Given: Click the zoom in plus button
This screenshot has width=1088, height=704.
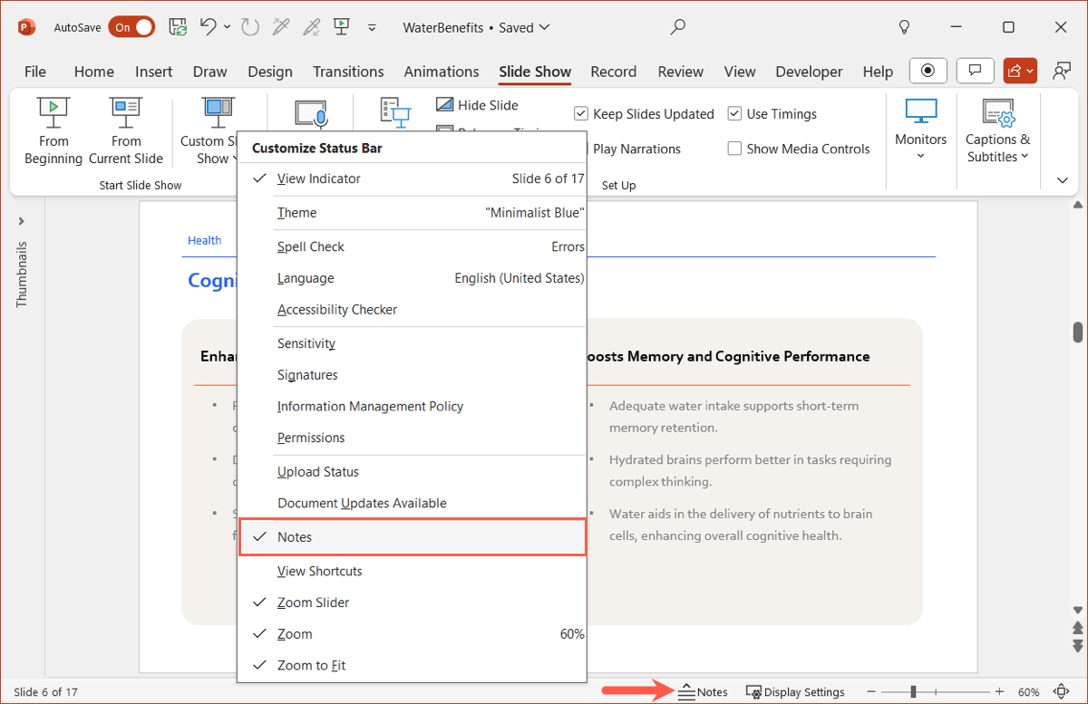Looking at the screenshot, I should (999, 692).
